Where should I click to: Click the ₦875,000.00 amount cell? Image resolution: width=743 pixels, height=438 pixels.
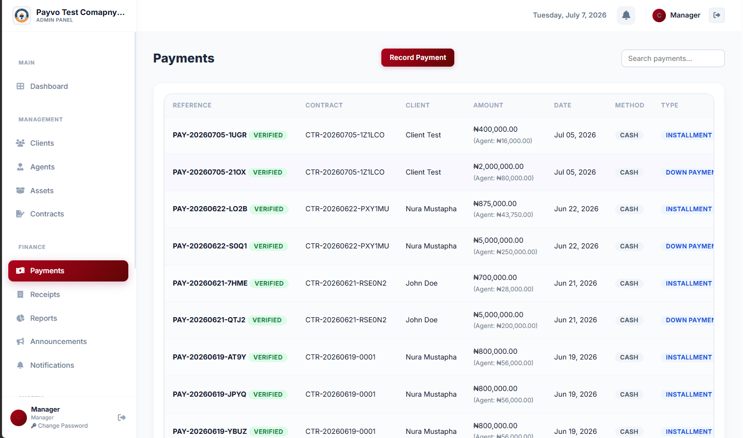click(495, 204)
